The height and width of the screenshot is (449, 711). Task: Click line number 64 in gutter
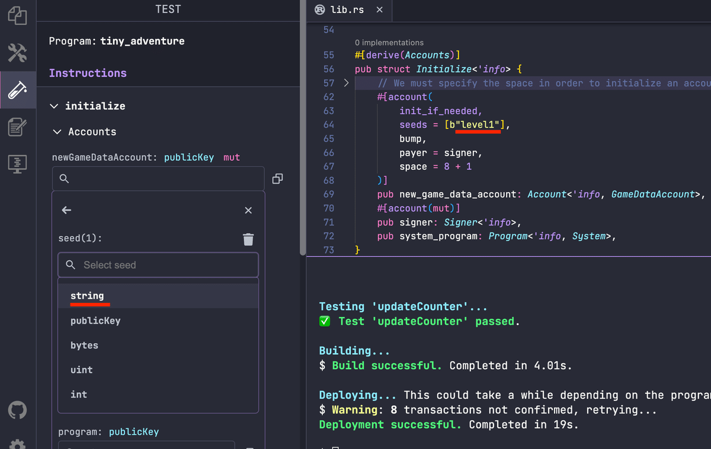(x=328, y=125)
